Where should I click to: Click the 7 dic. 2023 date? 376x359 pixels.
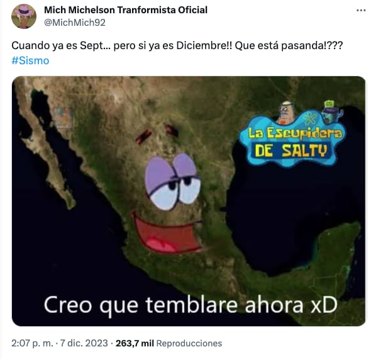pos(84,343)
